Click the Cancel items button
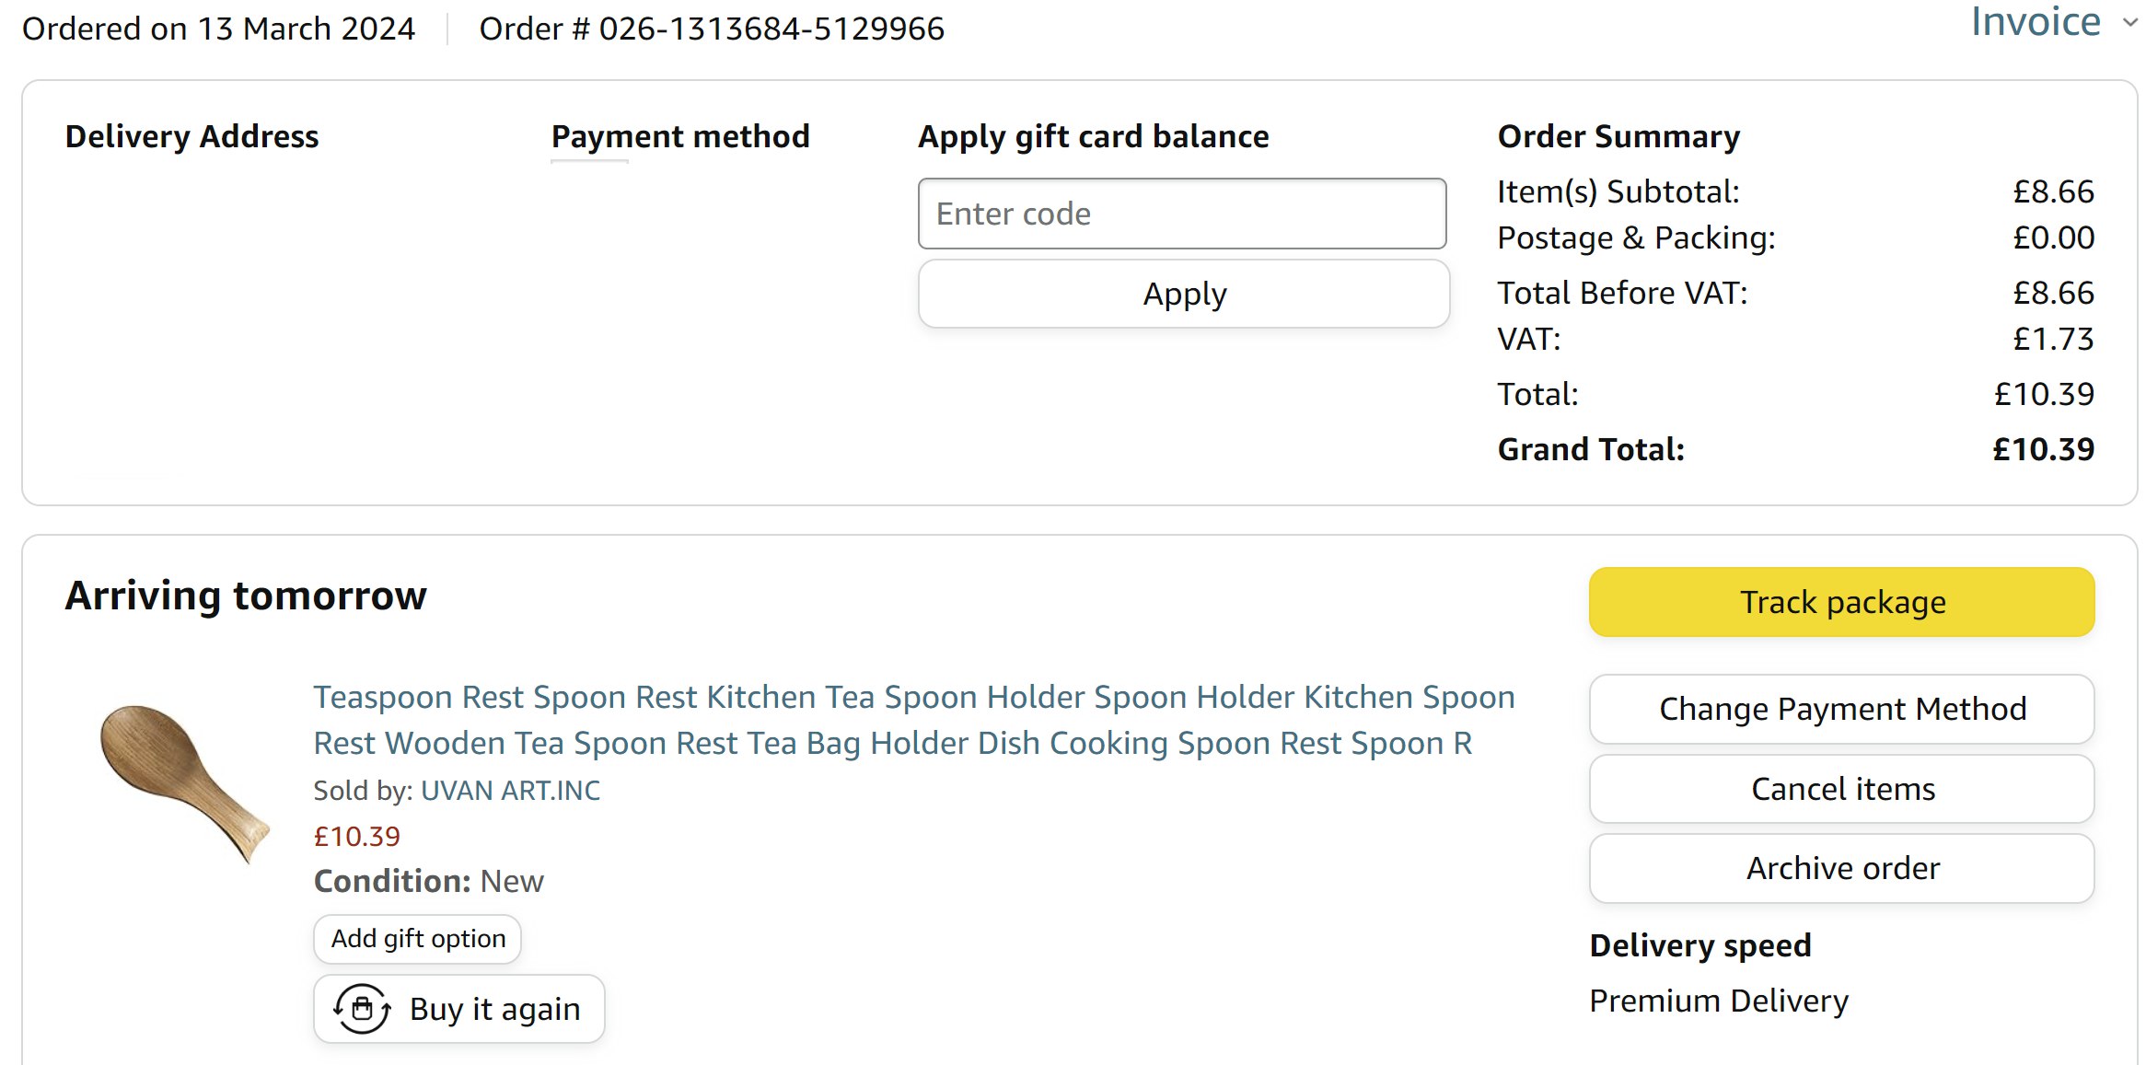This screenshot has width=2146, height=1065. pos(1841,789)
